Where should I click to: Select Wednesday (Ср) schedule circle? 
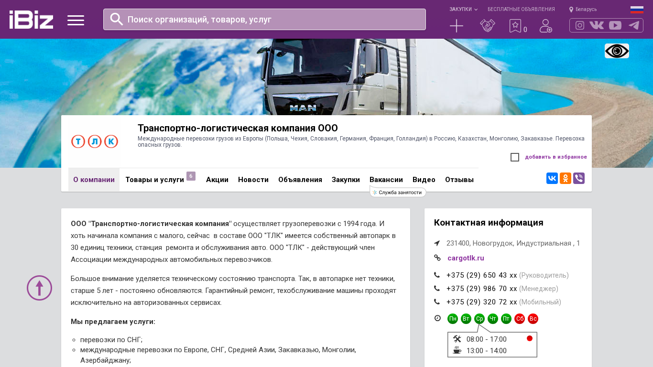479,319
